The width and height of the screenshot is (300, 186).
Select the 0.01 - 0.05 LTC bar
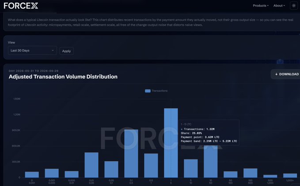91,165
